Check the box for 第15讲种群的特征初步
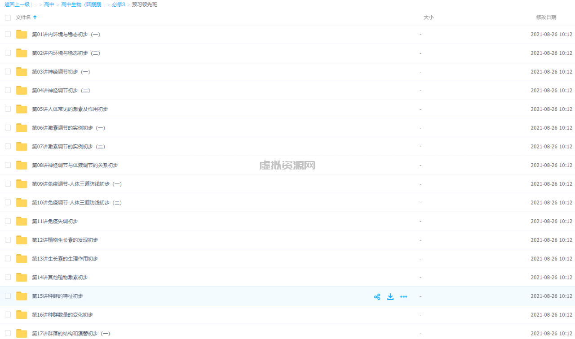This screenshot has height=339, width=575. (x=8, y=296)
